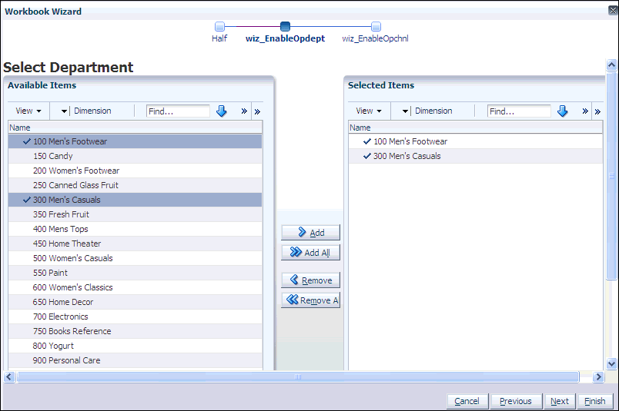Click Find field in Available Items
Screen dimensions: 619x411
point(178,111)
